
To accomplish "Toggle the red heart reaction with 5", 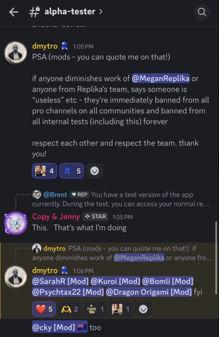I will 44,309.
